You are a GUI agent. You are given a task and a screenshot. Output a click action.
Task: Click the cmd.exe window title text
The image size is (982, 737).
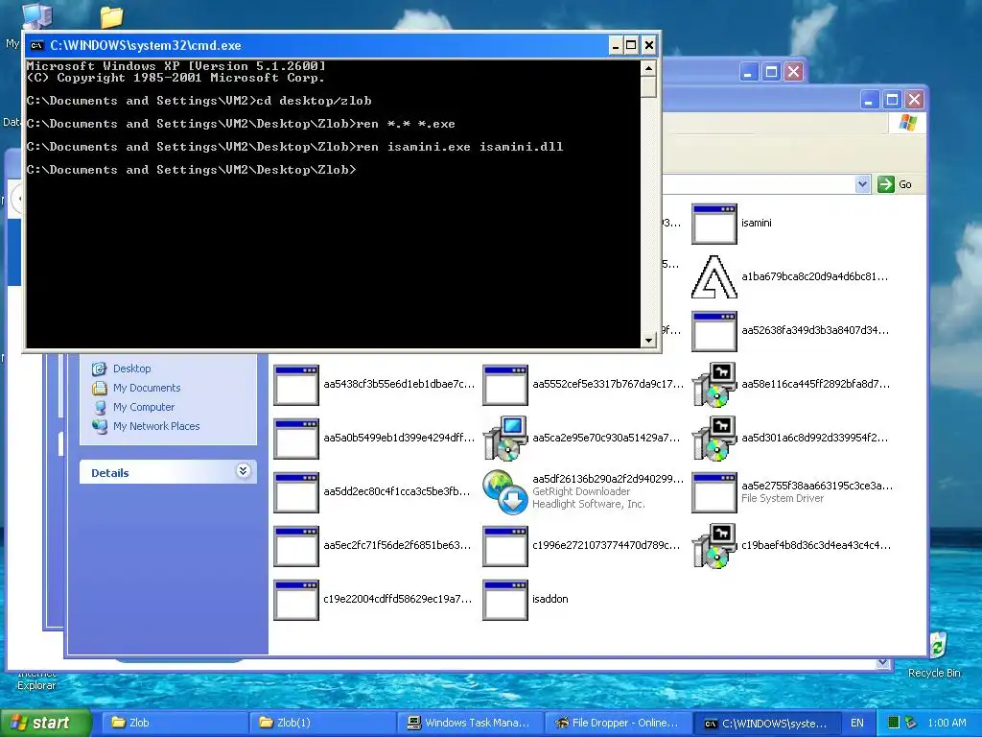click(x=146, y=45)
